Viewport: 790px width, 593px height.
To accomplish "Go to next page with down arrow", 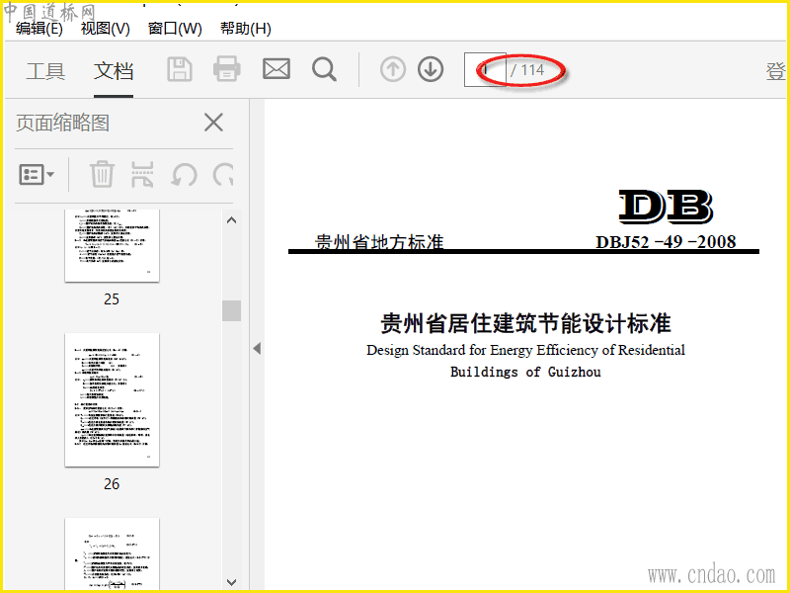I will pos(431,69).
